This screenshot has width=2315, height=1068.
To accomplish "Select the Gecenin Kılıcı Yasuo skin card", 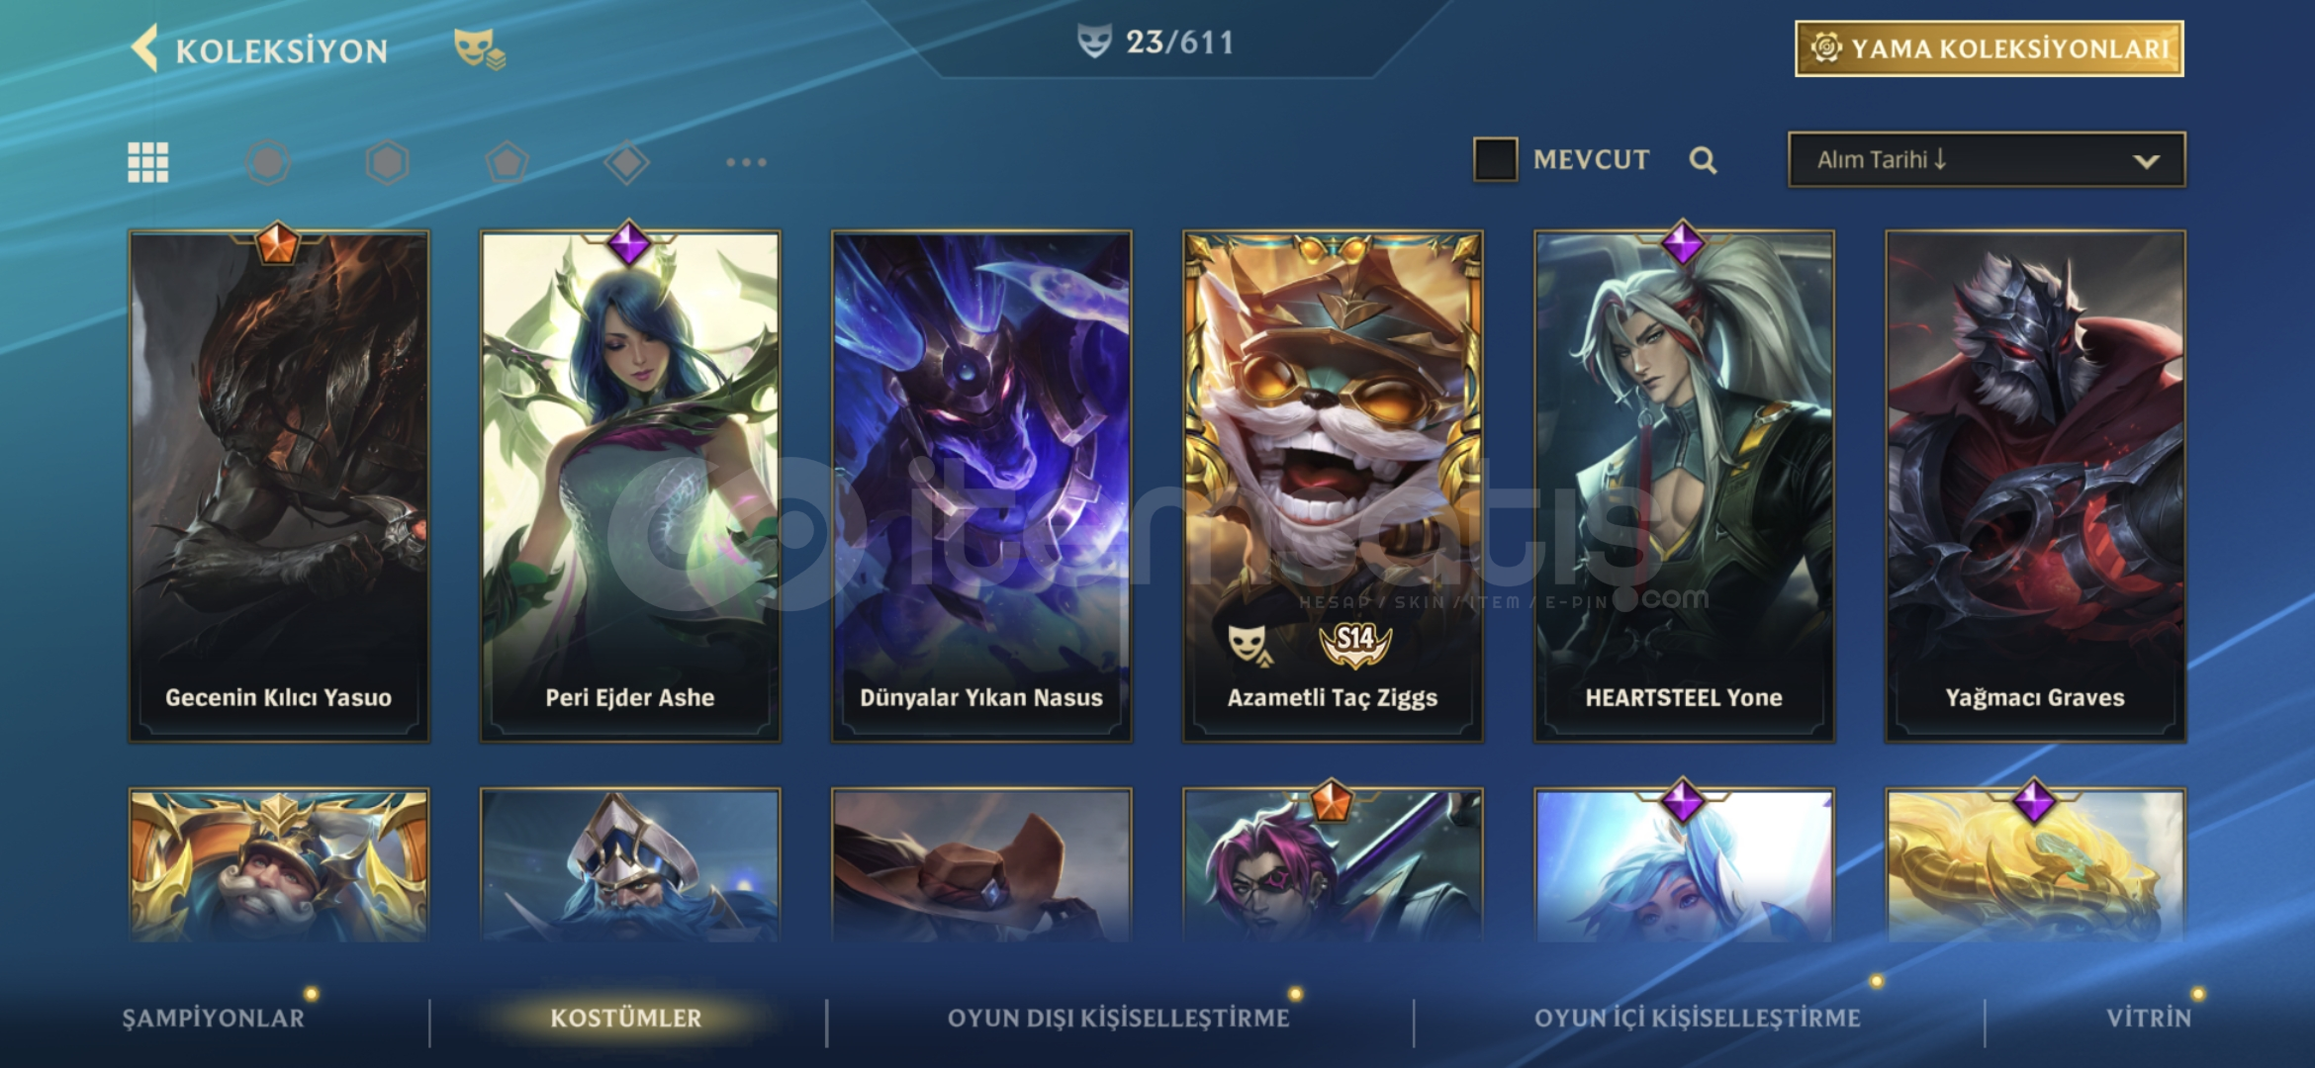I will click(279, 486).
